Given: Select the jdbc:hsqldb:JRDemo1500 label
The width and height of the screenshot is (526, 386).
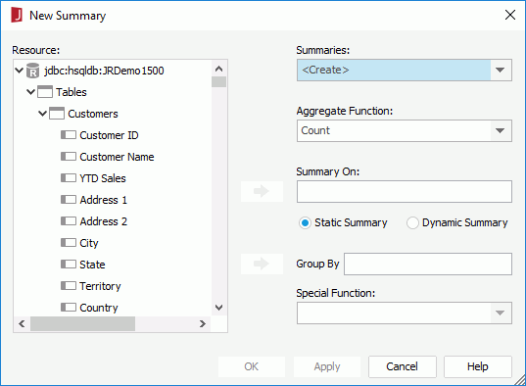Looking at the screenshot, I should coord(104,71).
